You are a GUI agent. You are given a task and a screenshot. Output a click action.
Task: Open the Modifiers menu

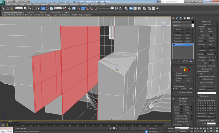tap(44, 4)
